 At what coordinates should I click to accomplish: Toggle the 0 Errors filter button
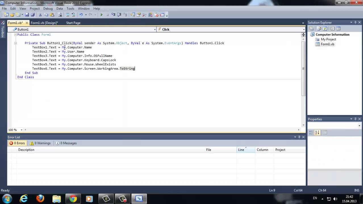(x=17, y=143)
